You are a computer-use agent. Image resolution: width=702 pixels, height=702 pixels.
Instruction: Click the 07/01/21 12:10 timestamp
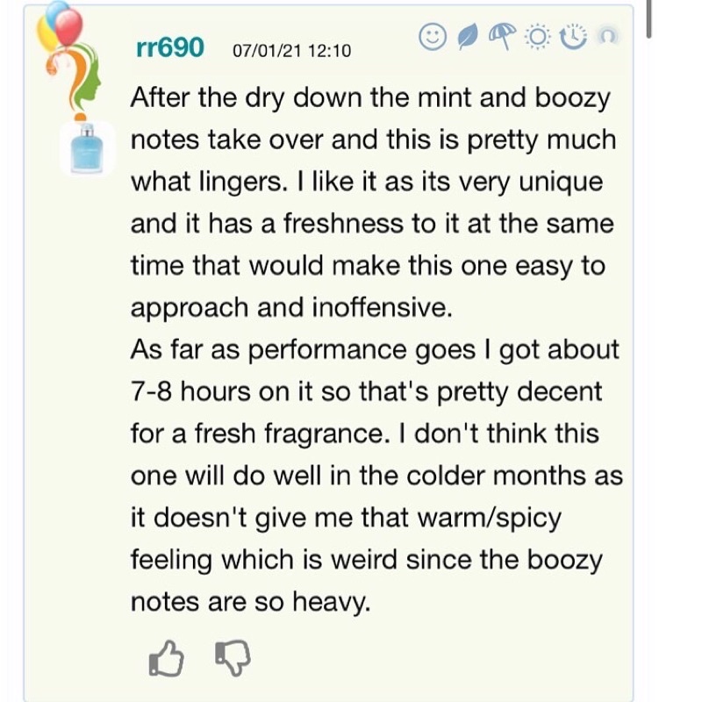coord(292,51)
